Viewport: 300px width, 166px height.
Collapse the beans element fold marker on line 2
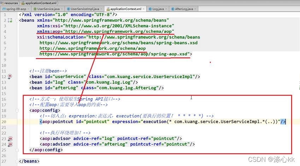pyautogui.click(x=17, y=20)
